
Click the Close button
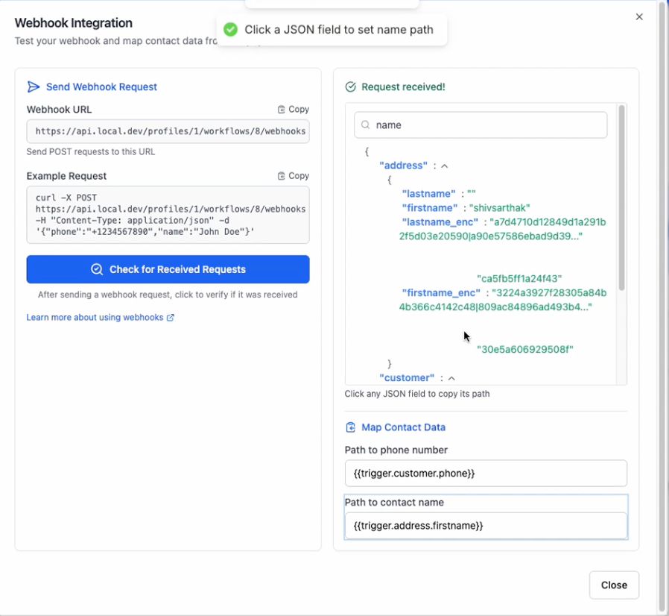point(614,585)
